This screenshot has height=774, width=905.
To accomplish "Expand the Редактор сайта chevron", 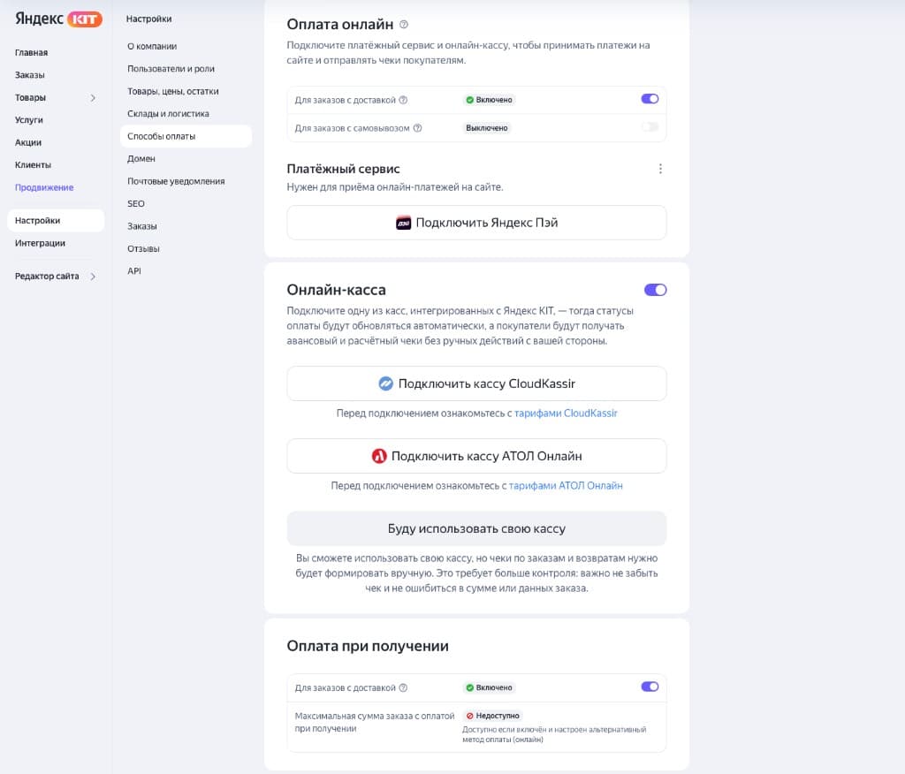I will [x=93, y=277].
